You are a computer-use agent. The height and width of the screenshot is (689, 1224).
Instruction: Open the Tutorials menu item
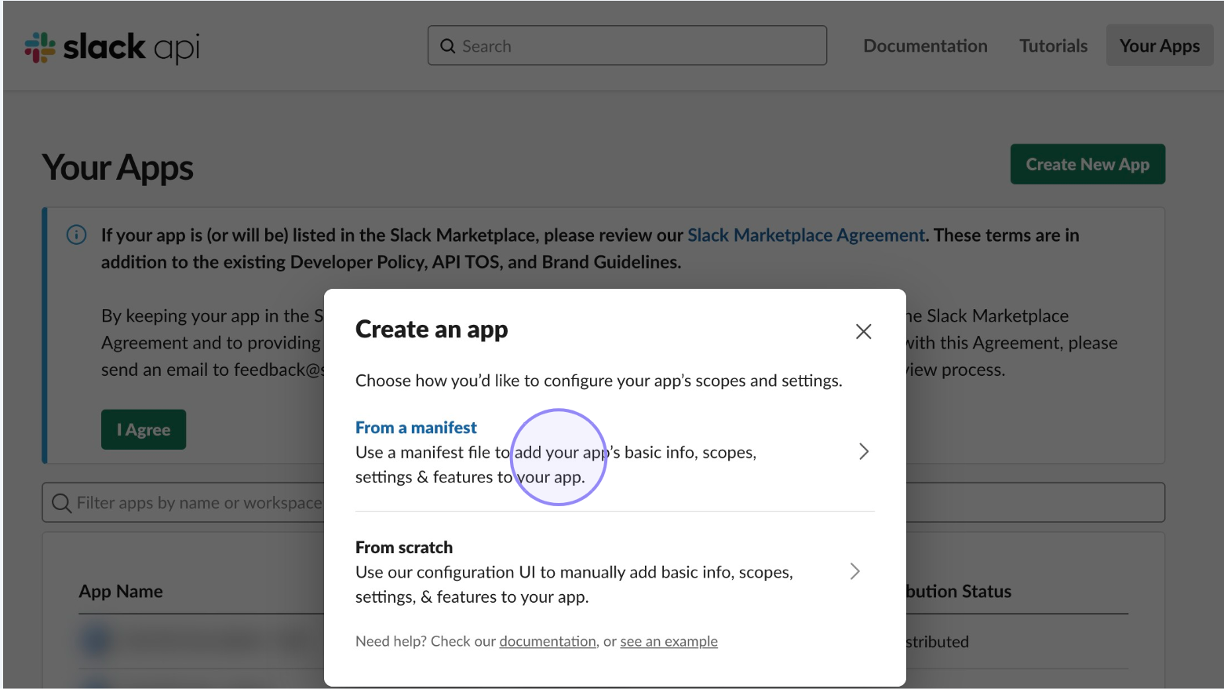click(x=1053, y=46)
